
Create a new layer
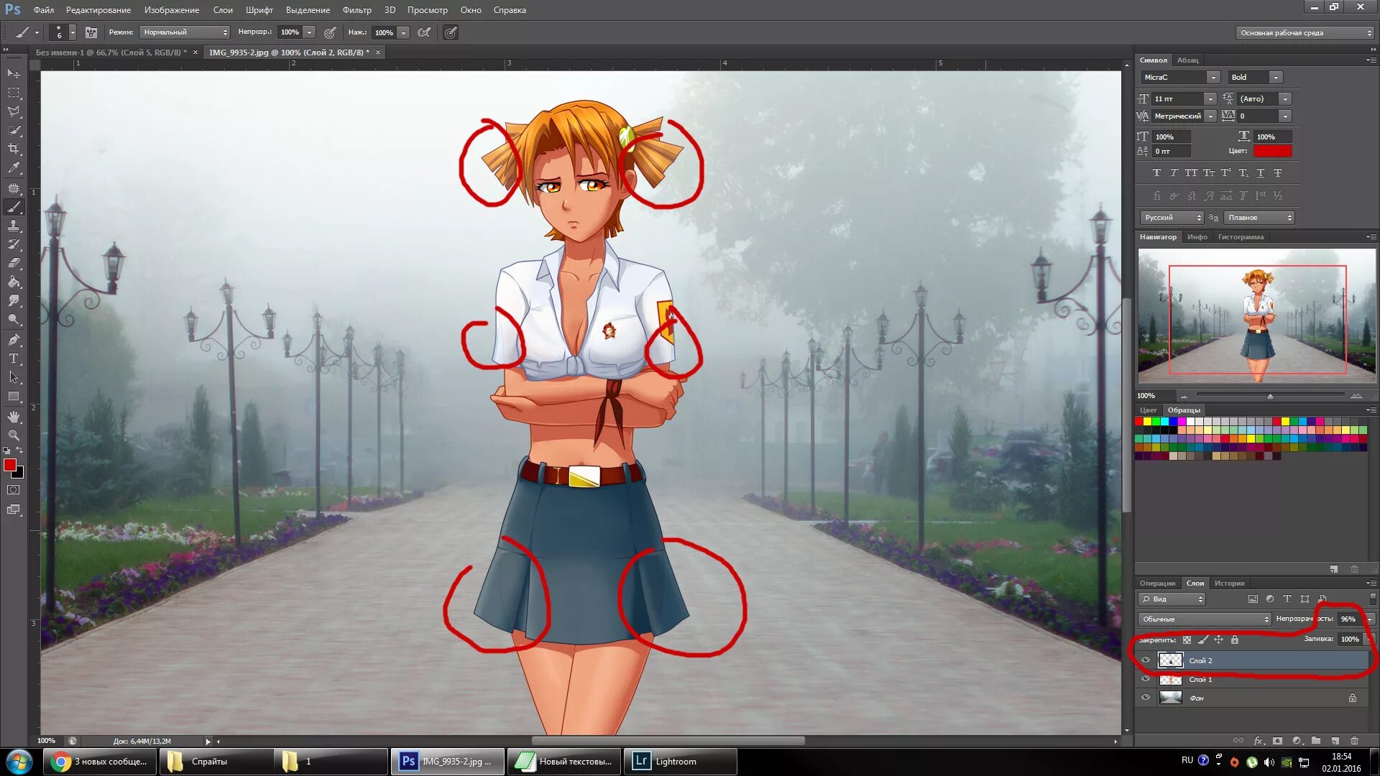[1335, 741]
